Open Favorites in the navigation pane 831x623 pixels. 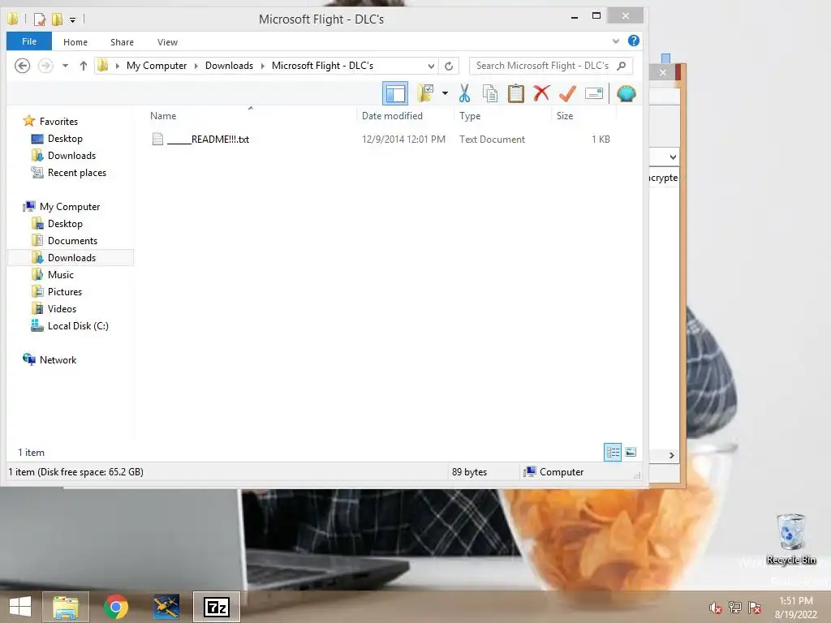[58, 122]
